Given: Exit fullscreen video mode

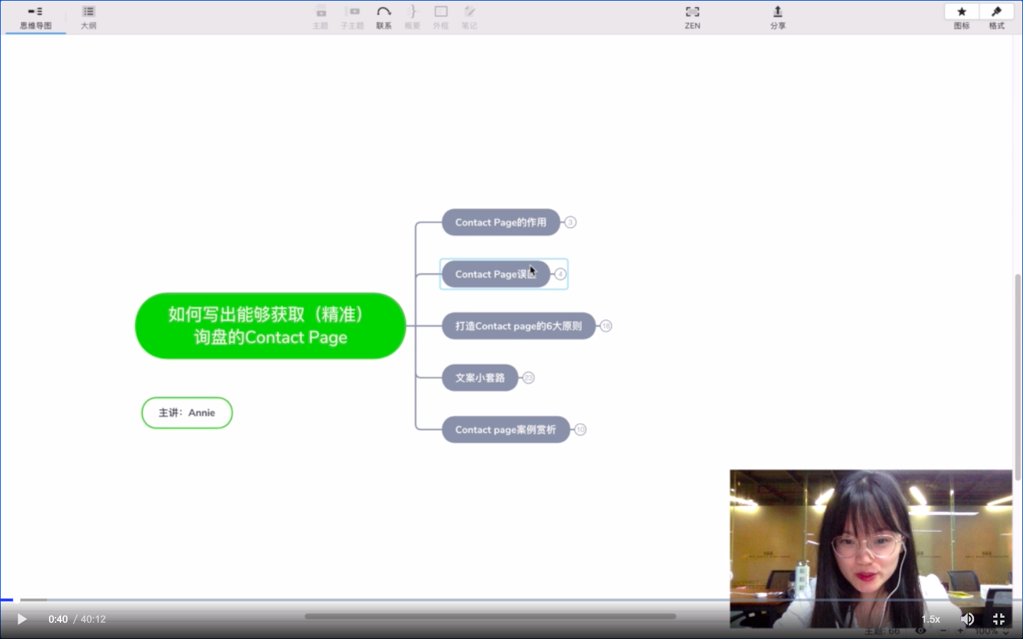Looking at the screenshot, I should 999,619.
